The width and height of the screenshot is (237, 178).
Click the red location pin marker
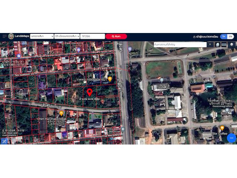89,92
